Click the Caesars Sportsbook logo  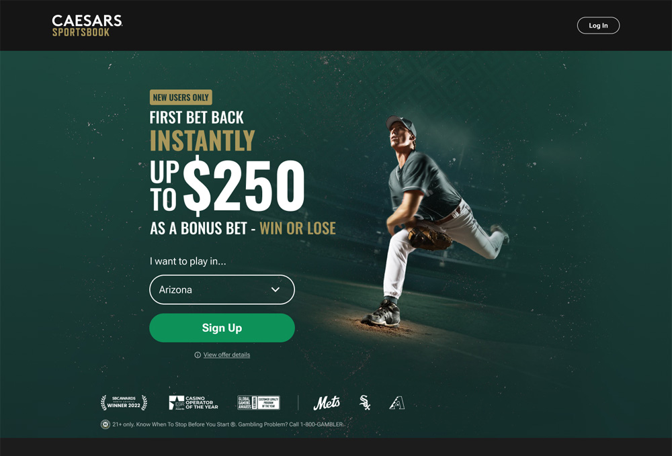pos(87,26)
